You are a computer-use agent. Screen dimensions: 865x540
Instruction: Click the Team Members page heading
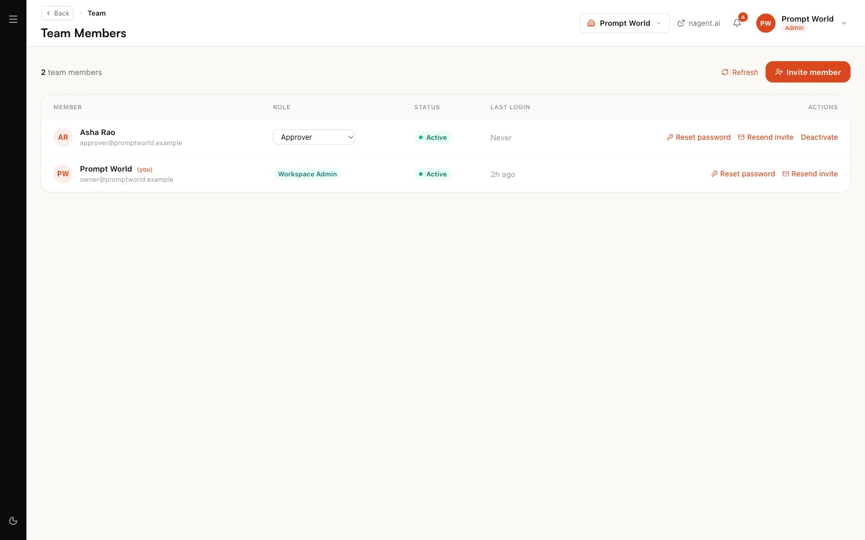83,34
